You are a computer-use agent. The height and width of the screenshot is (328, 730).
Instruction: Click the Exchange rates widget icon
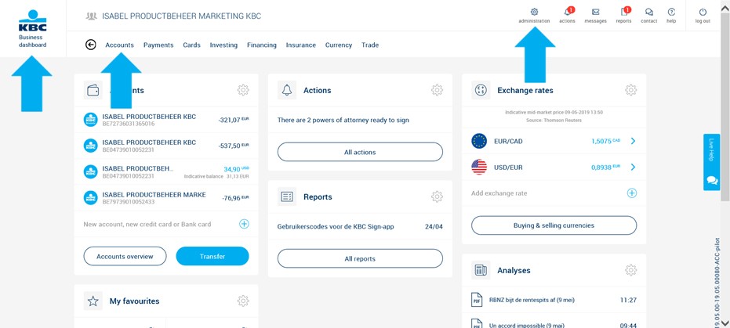(x=481, y=90)
